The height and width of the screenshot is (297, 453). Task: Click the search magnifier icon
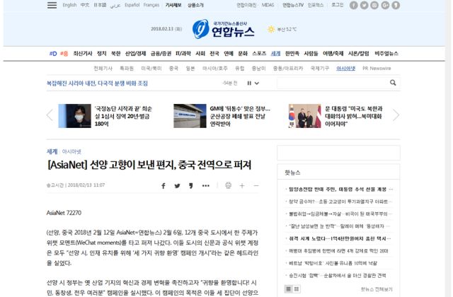pos(393,83)
